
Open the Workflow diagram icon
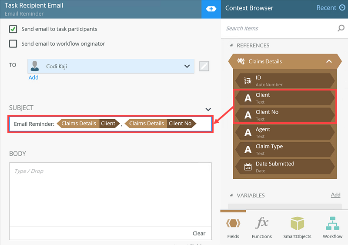(332, 223)
